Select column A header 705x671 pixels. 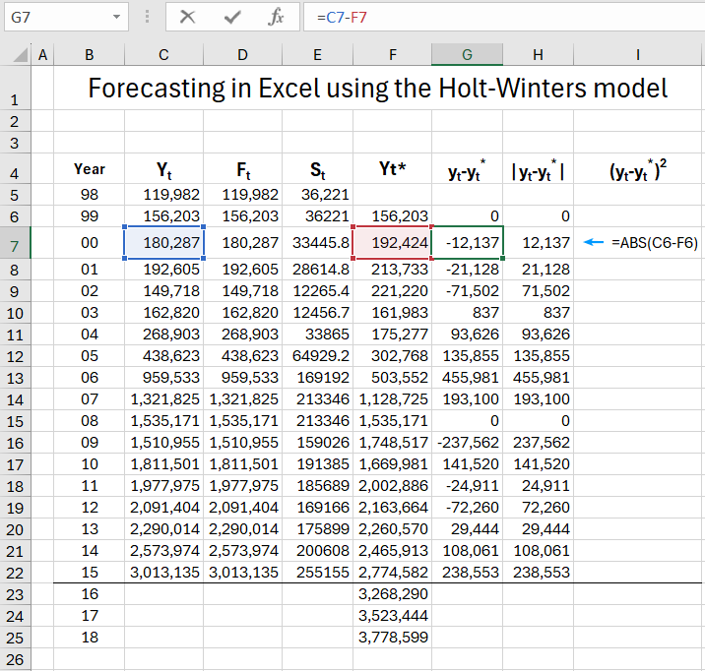tap(42, 54)
